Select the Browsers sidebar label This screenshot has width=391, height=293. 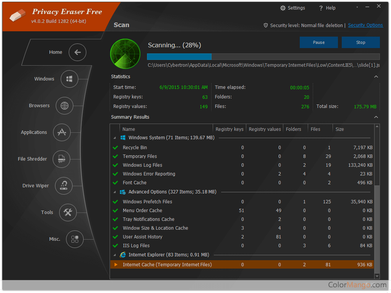pyautogui.click(x=39, y=106)
